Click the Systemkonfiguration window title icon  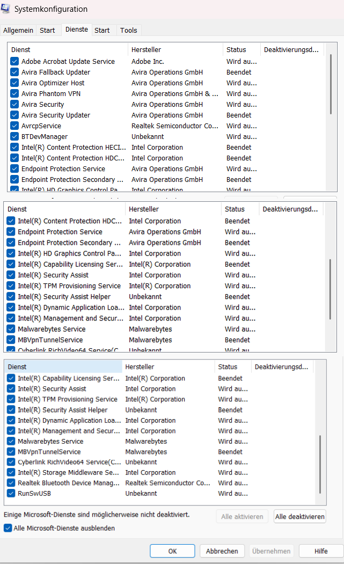(5, 8)
